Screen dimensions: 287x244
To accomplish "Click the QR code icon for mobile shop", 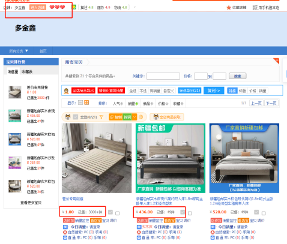I will (255, 8).
